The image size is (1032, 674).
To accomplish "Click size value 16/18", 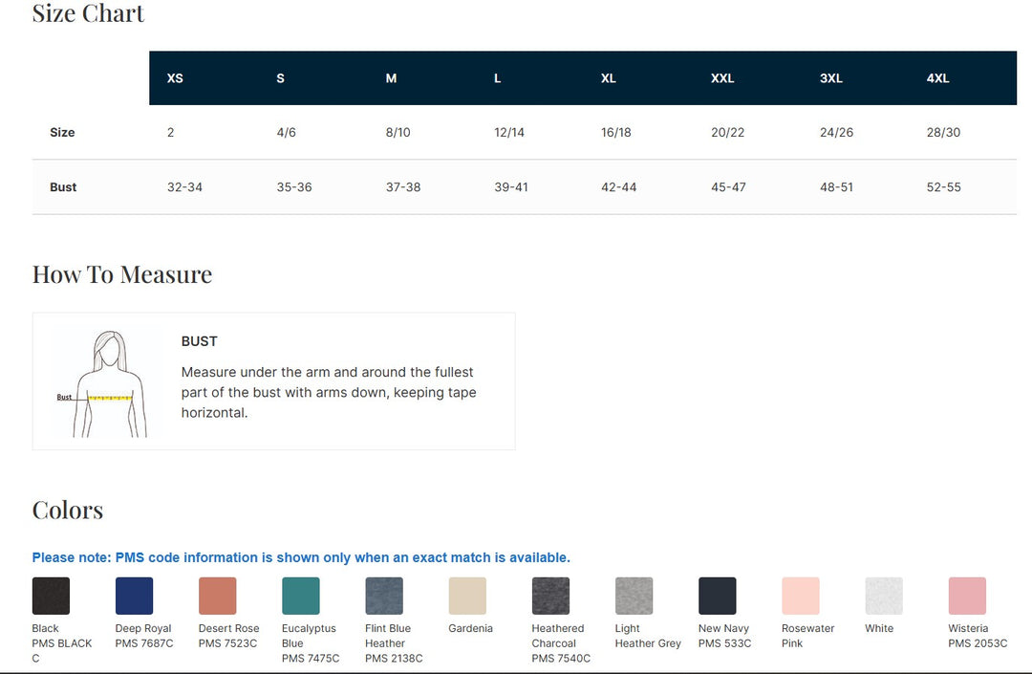I will tap(616, 132).
